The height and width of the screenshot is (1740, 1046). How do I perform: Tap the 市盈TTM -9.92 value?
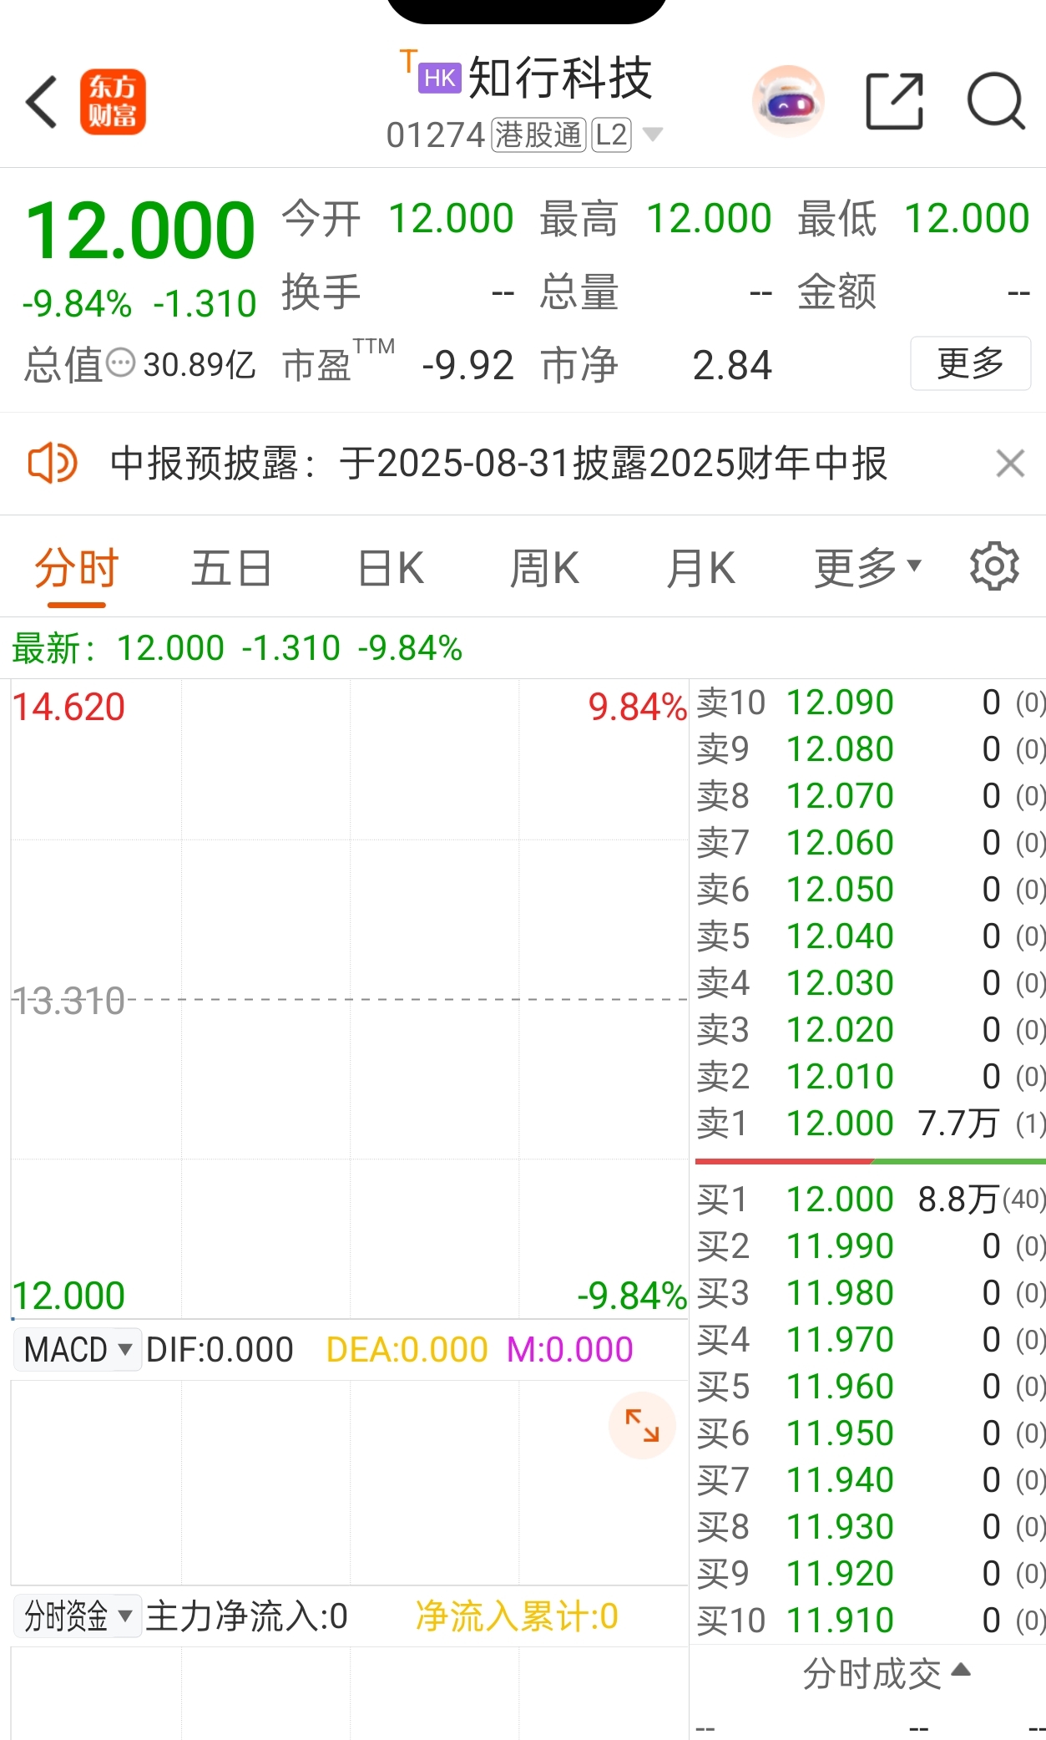click(467, 366)
